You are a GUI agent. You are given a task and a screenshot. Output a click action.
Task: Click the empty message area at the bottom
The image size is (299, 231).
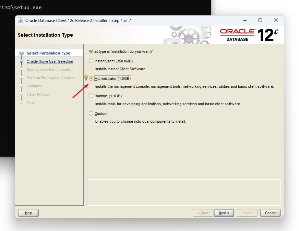pyautogui.click(x=183, y=192)
